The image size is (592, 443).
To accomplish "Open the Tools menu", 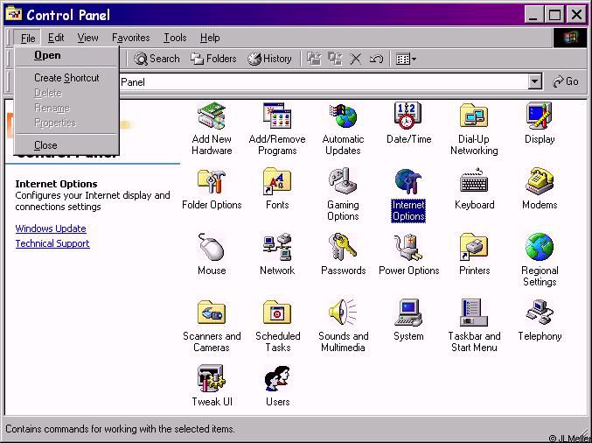I will (x=175, y=38).
